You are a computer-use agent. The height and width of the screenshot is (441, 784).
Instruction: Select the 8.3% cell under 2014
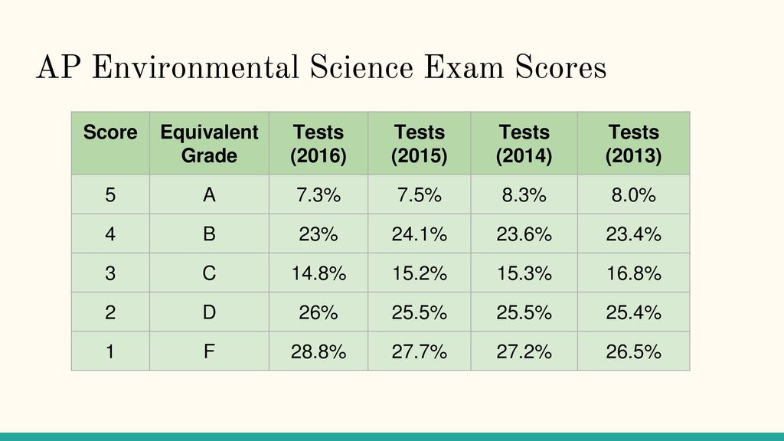click(x=524, y=194)
